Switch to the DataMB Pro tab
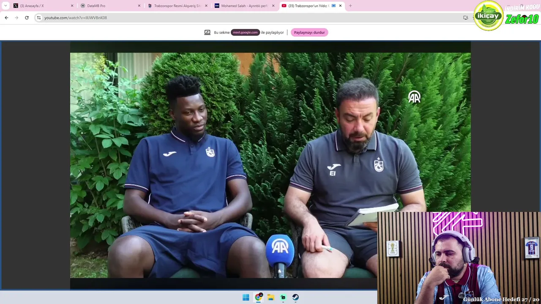The width and height of the screenshot is (541, 304). click(x=110, y=6)
